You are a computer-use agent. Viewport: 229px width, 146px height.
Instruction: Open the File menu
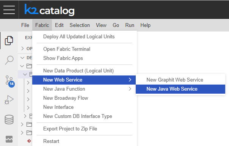(x=25, y=25)
